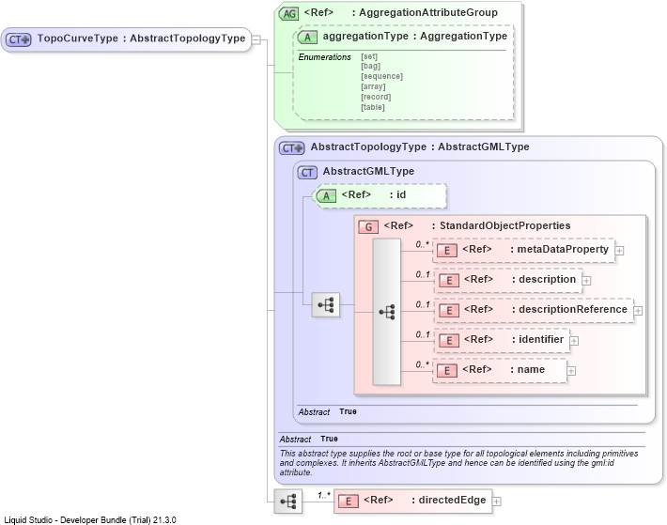Select the sequence compositor inside AbstractGMLType
Image resolution: width=667 pixels, height=525 pixels.
pyautogui.click(x=326, y=305)
